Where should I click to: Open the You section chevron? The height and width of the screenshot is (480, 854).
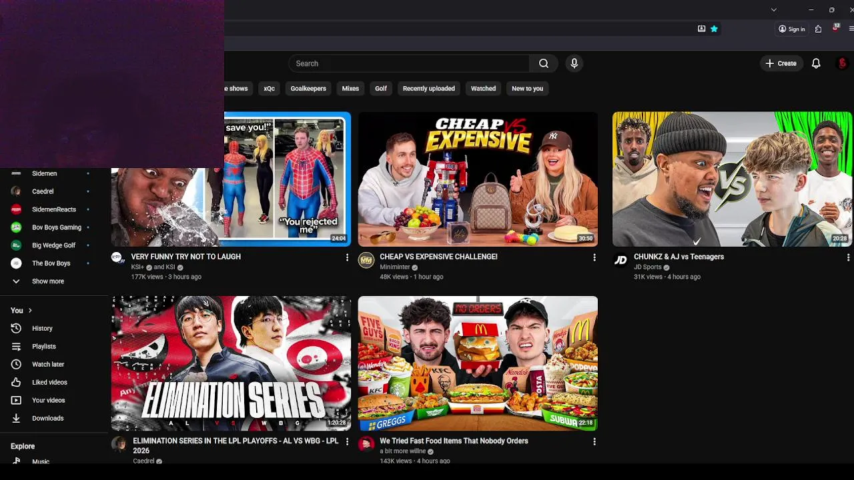[x=29, y=311]
